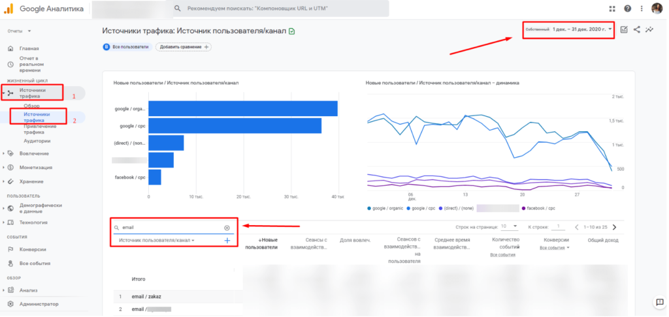Click the search magnifier in top bar
This screenshot has height=317, width=669.
(178, 8)
